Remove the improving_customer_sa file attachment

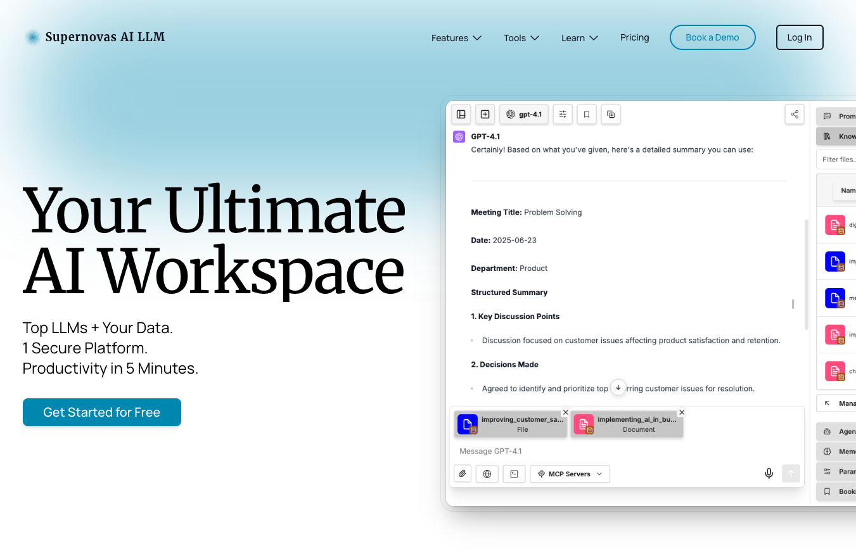[x=566, y=412]
